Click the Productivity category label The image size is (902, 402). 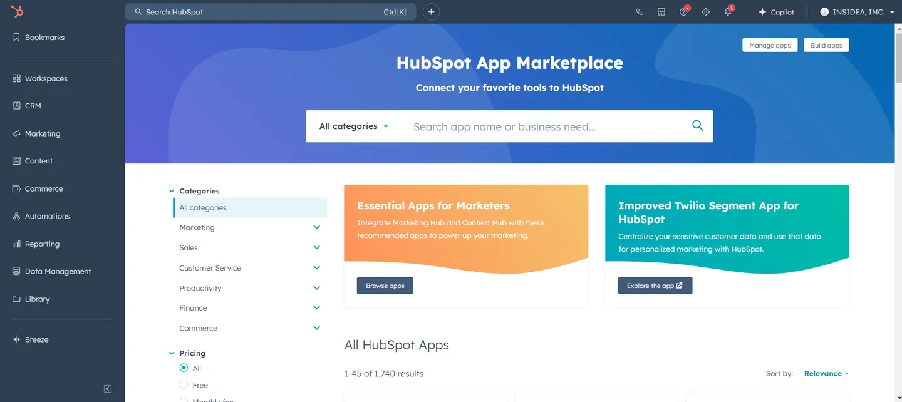pos(200,288)
